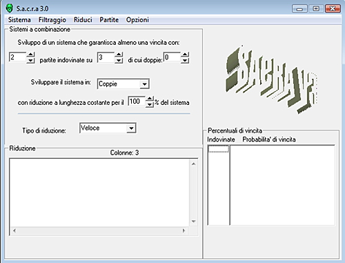This screenshot has width=345, height=263.
Task: Open the Sistema menu
Action: pos(19,20)
